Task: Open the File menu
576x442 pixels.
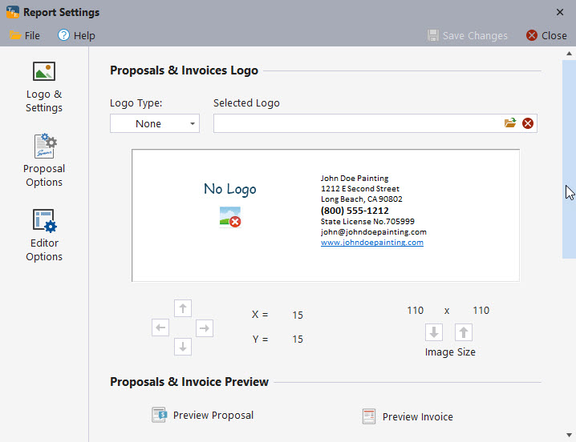Action: pos(24,35)
